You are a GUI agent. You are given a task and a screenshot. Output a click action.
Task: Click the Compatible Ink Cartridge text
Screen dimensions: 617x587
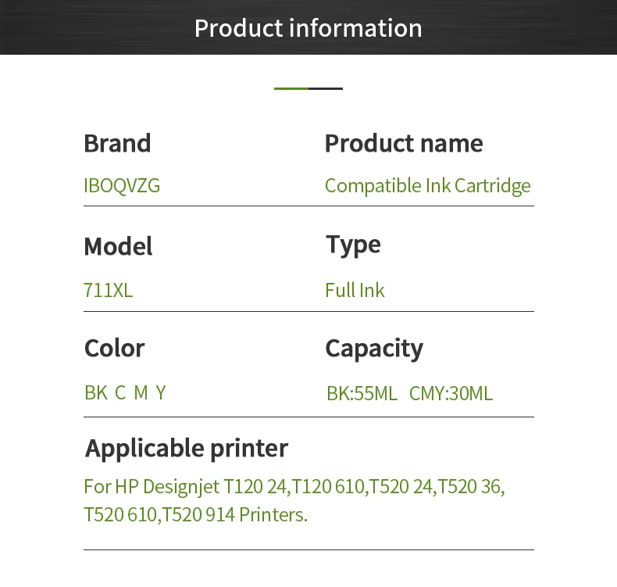(x=427, y=186)
